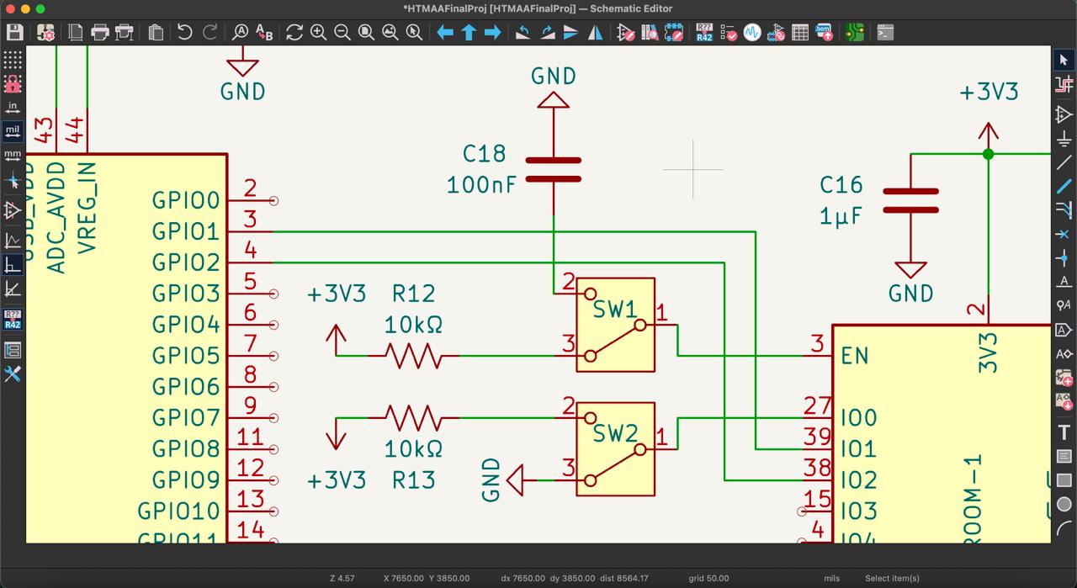Viewport: 1077px width, 588px height.
Task: Switch units to millimeters
Action: pos(13,156)
